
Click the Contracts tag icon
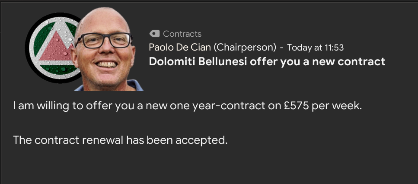(x=154, y=34)
